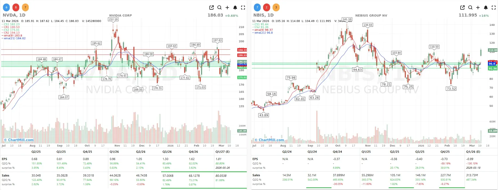Click the NVDA EPS row label
The width and height of the screenshot is (498, 190).
4,159
